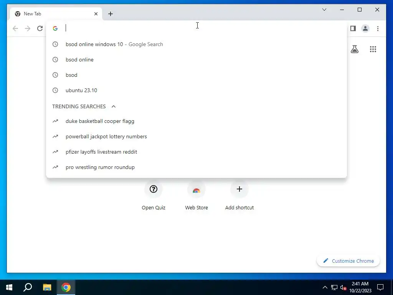Pick the "bsod" history suggestion
The height and width of the screenshot is (295, 393).
196,75
